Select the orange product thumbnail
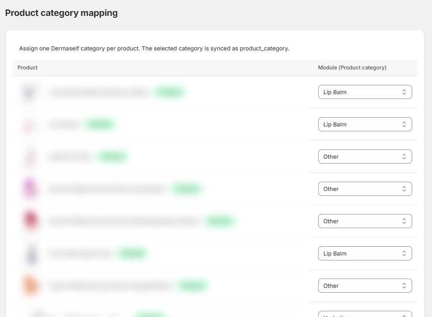This screenshot has height=317, width=432. tap(30, 285)
